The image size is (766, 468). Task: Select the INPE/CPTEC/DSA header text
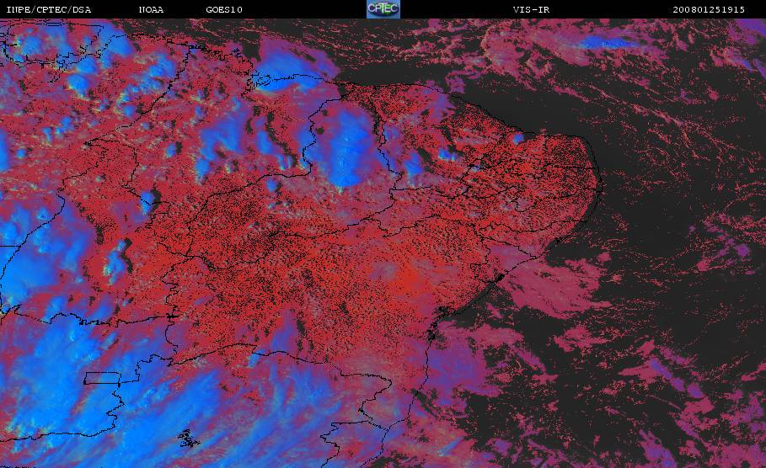tap(48, 9)
